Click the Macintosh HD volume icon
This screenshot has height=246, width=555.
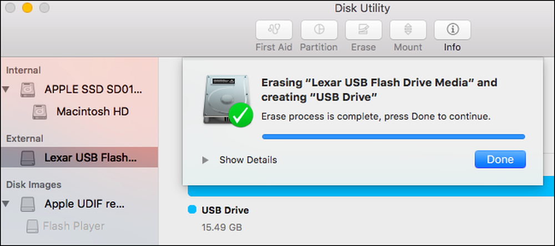coord(39,112)
